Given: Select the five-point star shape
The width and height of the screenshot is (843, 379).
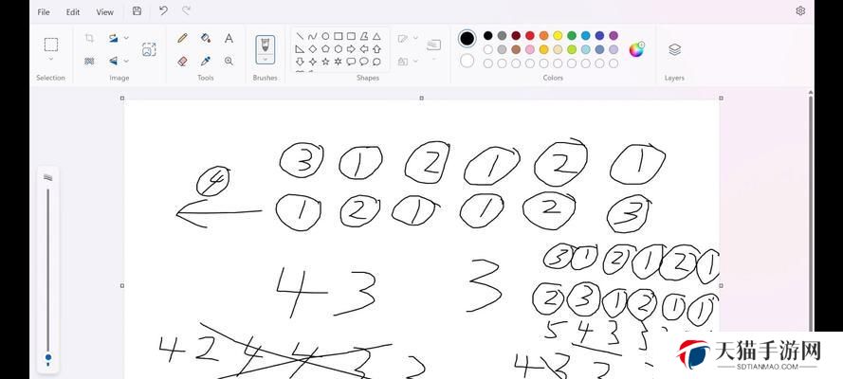Looking at the screenshot, I should click(x=325, y=62).
